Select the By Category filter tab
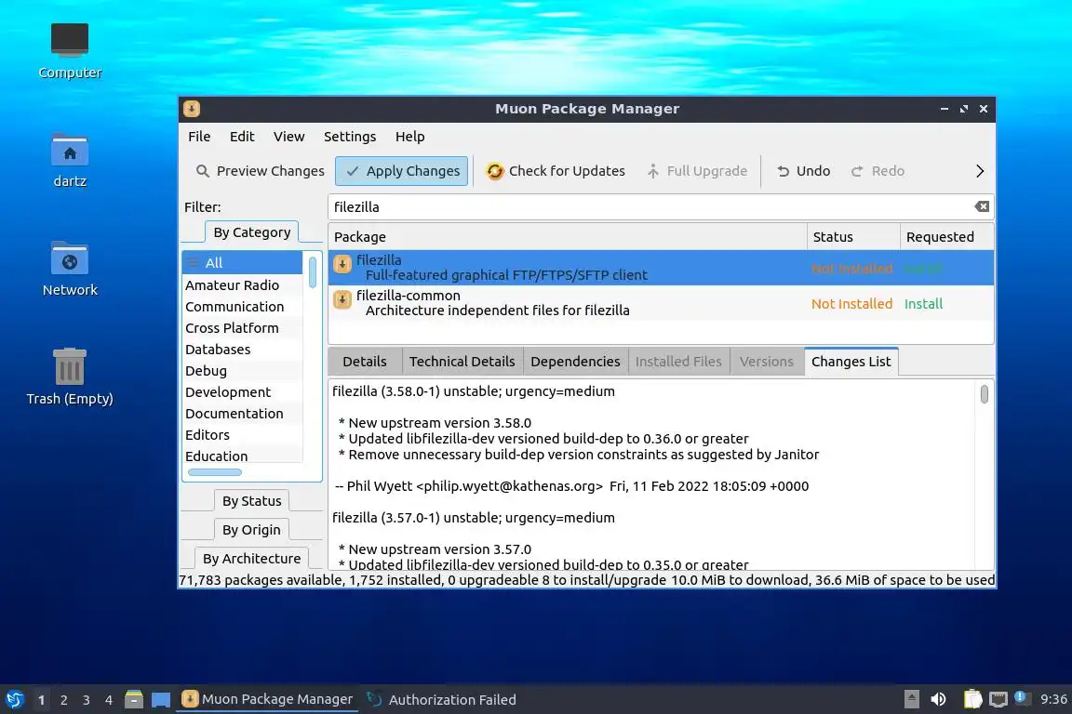Viewport: 1072px width, 714px height. (x=251, y=232)
